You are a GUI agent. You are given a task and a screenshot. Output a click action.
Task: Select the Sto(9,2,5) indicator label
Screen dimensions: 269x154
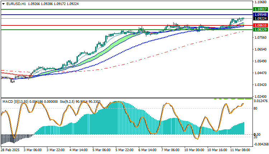(x=80, y=102)
